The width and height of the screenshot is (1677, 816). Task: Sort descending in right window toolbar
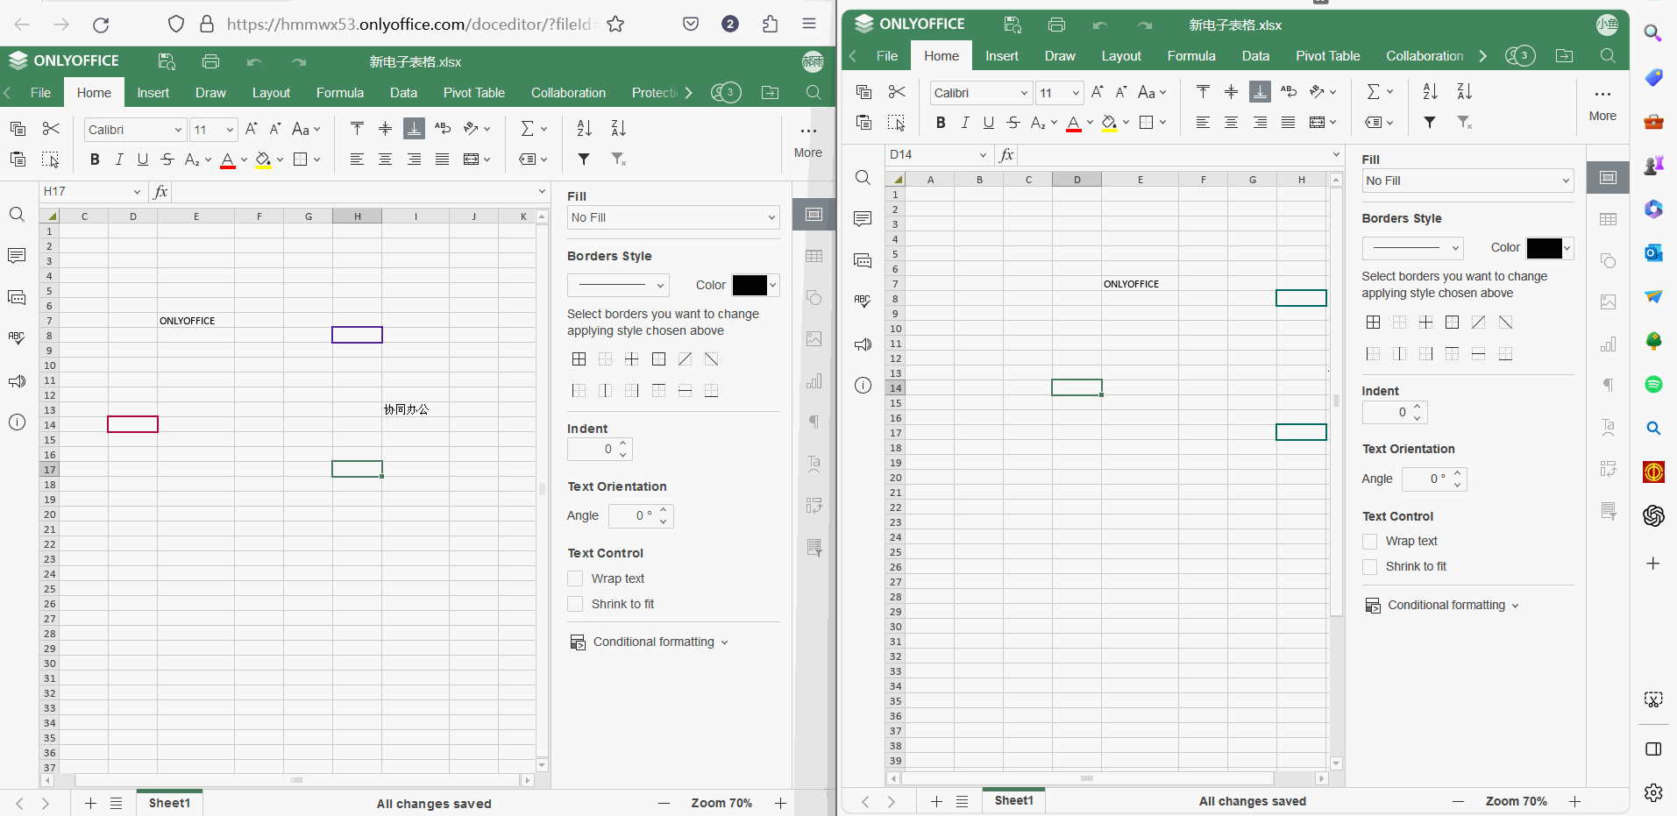[1464, 92]
